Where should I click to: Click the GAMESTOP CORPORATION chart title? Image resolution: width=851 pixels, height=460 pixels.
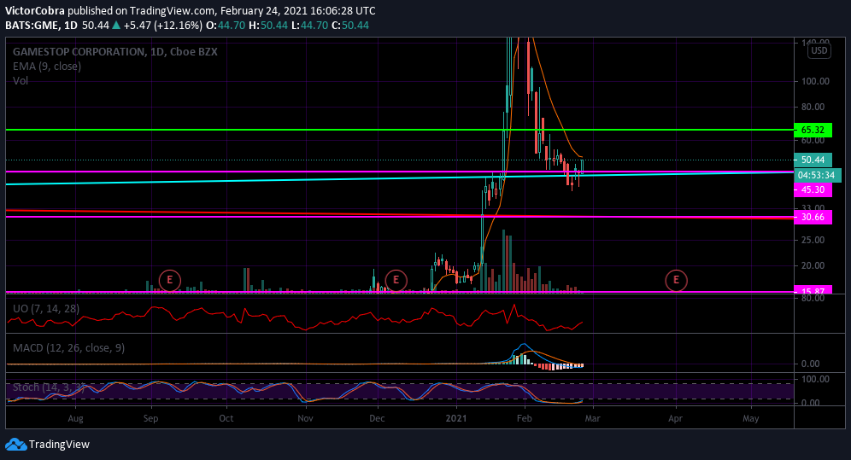[x=115, y=52]
